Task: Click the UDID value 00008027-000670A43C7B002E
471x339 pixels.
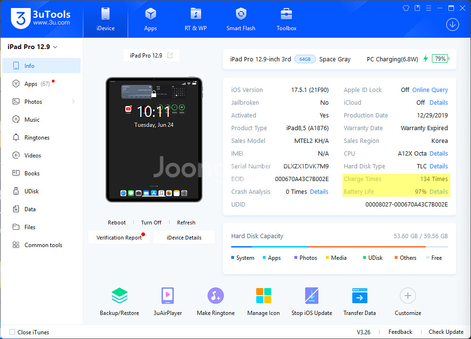Action: [406, 205]
